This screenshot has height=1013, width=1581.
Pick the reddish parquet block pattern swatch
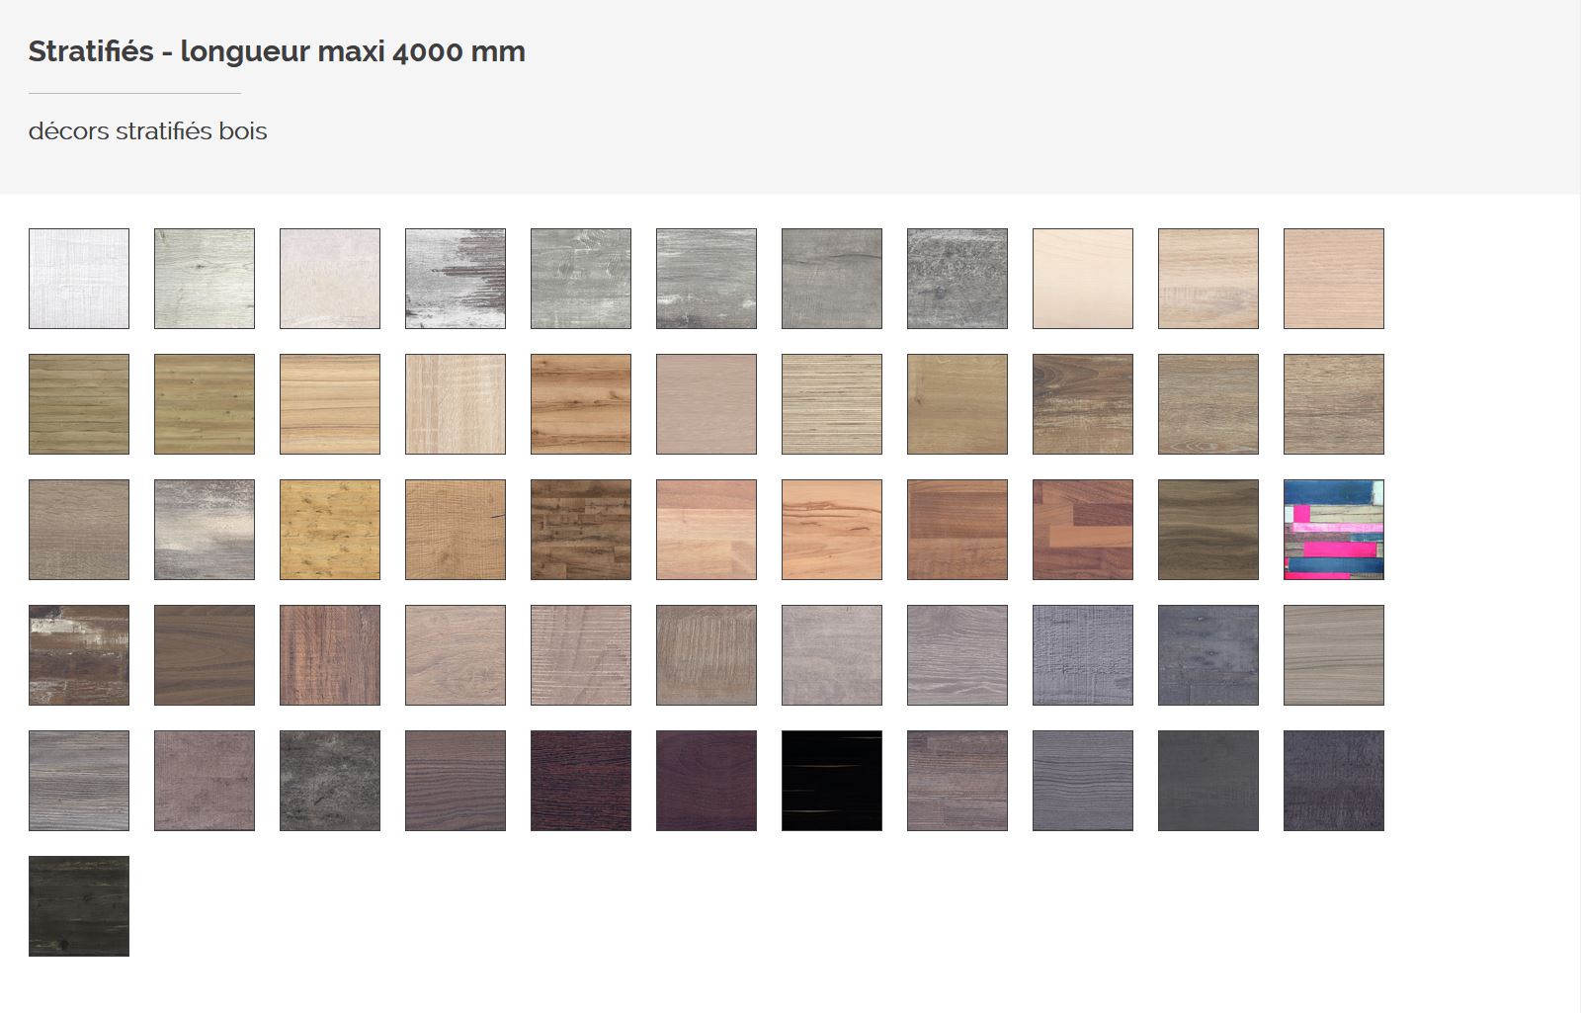(x=1082, y=530)
